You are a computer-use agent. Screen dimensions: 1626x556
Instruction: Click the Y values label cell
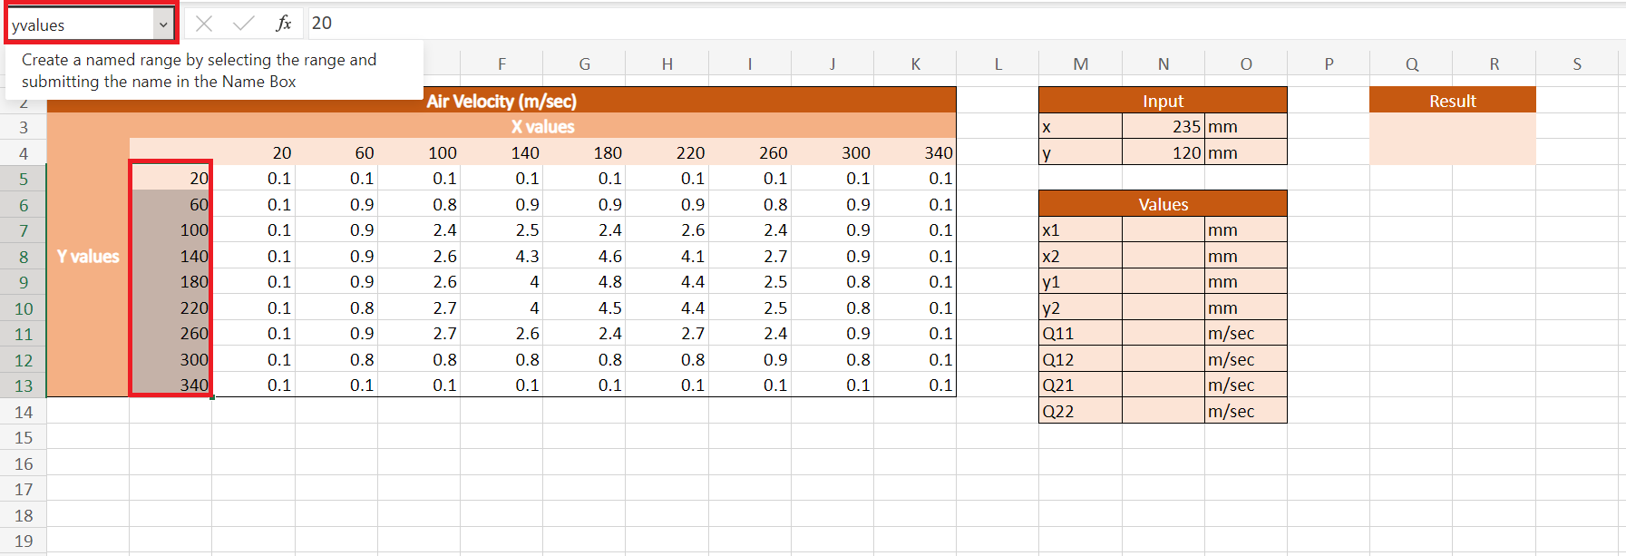click(88, 257)
